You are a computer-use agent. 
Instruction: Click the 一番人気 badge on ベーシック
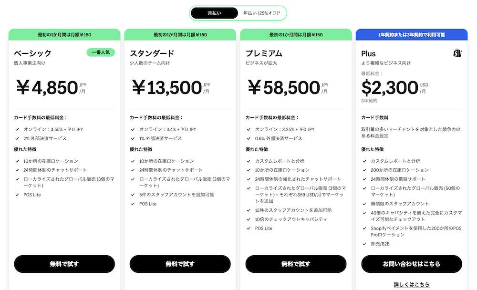(x=101, y=52)
